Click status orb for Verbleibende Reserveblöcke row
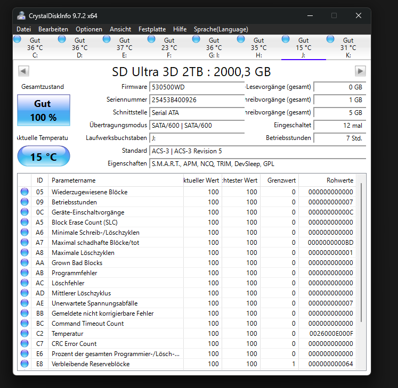Viewport: 398px width, 388px height. 25,364
